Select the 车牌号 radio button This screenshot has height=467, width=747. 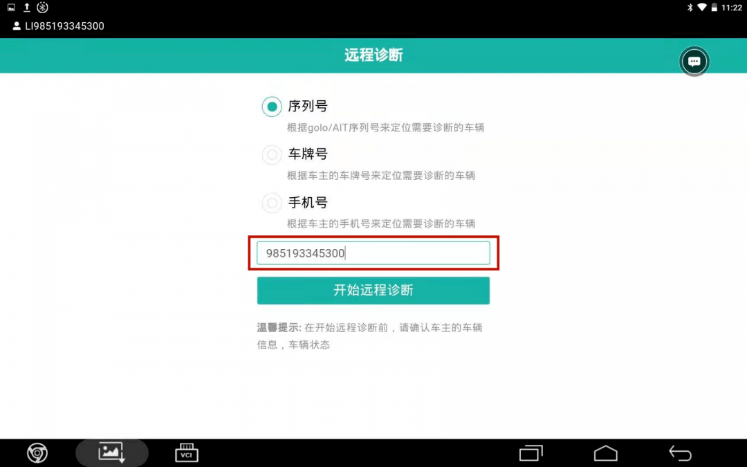tap(272, 155)
